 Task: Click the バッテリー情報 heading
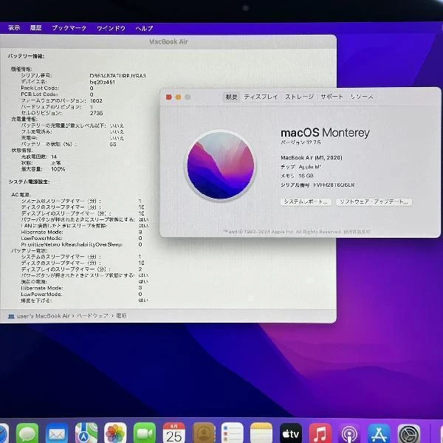pyautogui.click(x=26, y=56)
